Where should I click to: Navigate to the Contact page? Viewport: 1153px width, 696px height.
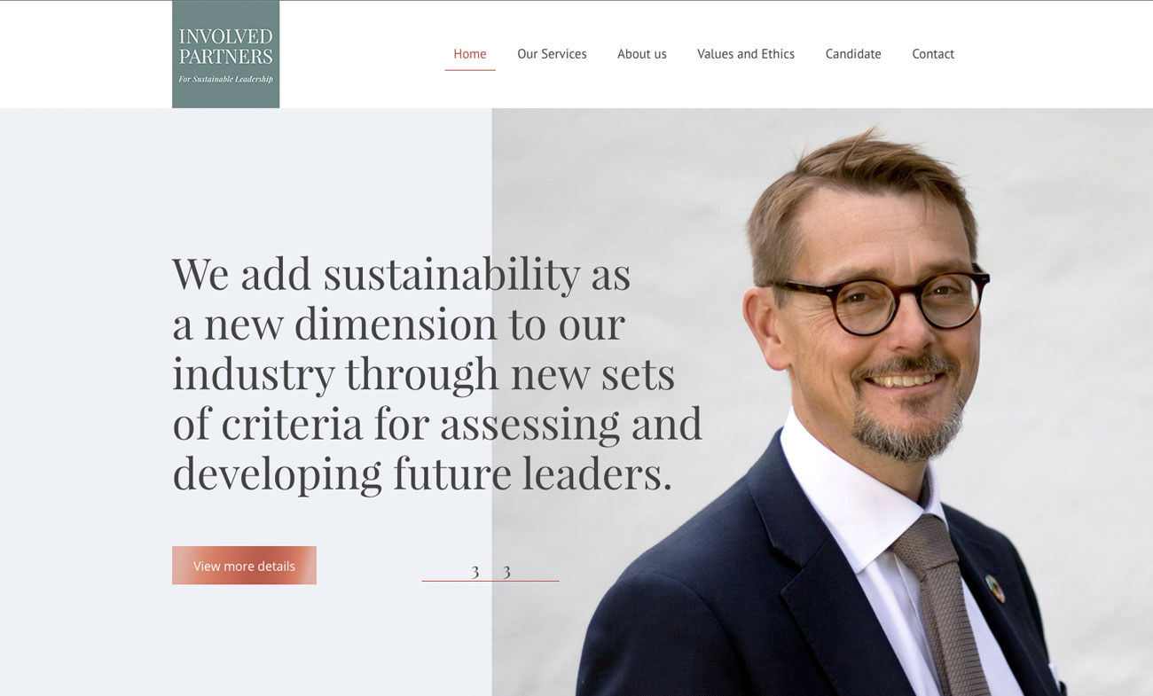(x=933, y=54)
